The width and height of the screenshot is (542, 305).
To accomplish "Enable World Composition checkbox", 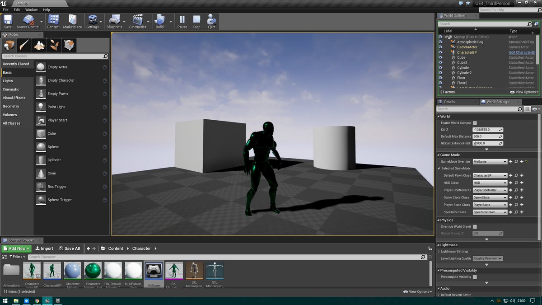I will coord(475,123).
